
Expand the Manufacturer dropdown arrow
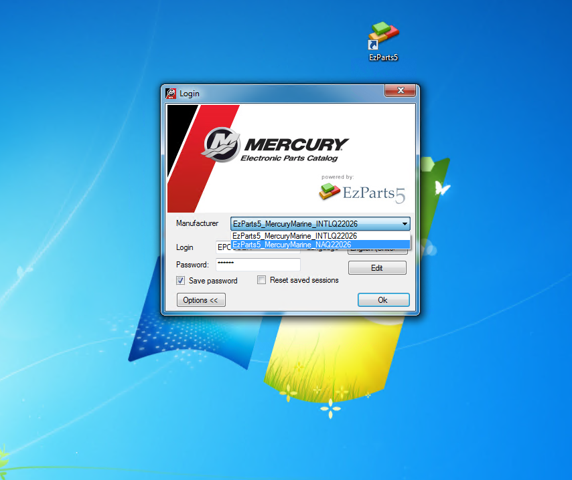tap(405, 223)
